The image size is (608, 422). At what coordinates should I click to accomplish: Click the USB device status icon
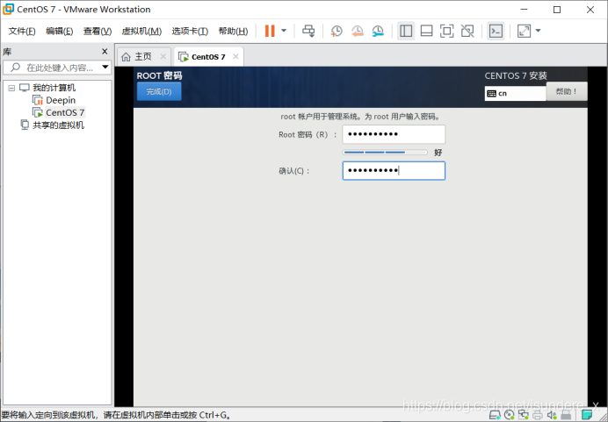pyautogui.click(x=566, y=415)
